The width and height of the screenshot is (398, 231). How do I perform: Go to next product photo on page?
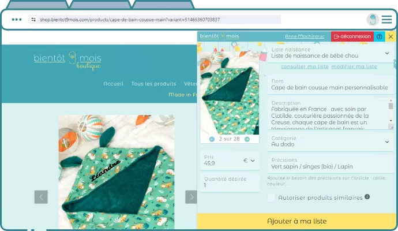(x=191, y=197)
